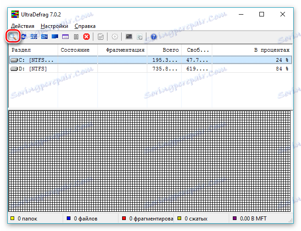Select the D: [NTFS] drive row
The image size is (301, 231).
150,69
